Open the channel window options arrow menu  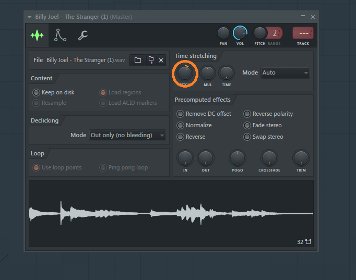29,17
